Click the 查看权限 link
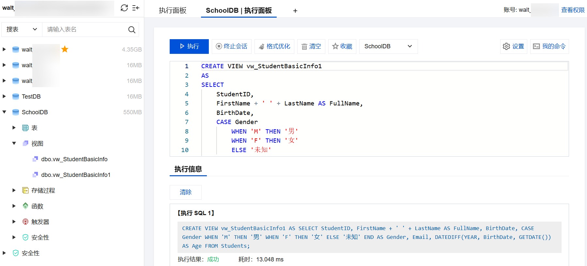The height and width of the screenshot is (266, 587). coord(573,10)
